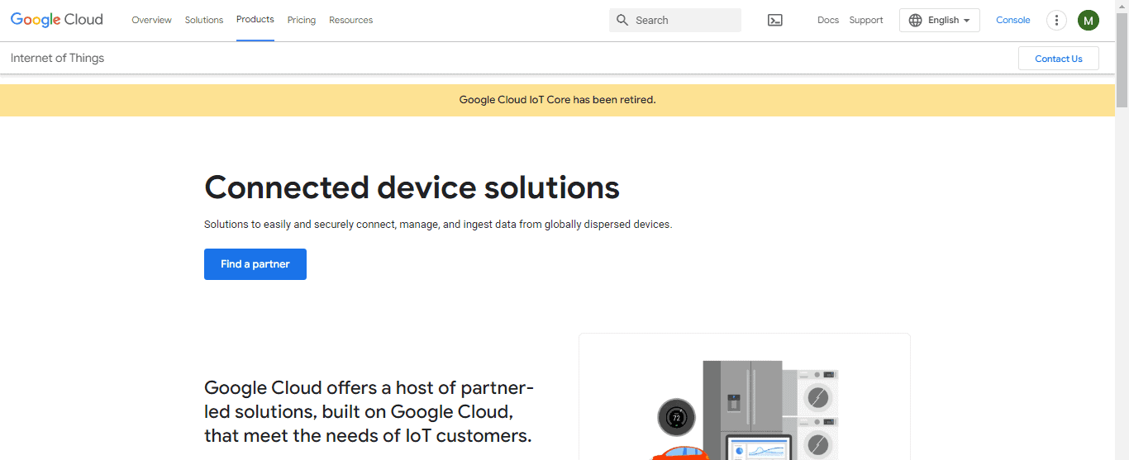Go to the Console link
Image resolution: width=1129 pixels, height=460 pixels.
1013,20
